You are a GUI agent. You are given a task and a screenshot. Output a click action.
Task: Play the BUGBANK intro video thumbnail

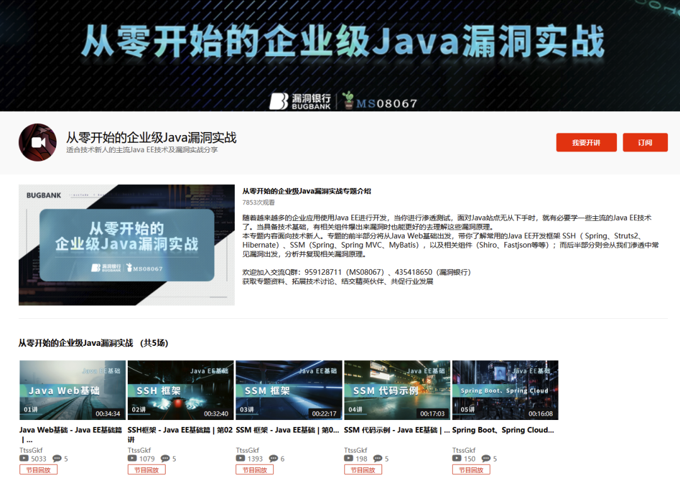pos(127,245)
